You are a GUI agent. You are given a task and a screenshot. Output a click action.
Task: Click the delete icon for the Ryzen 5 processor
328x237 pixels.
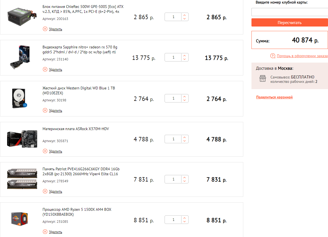click(45, 232)
